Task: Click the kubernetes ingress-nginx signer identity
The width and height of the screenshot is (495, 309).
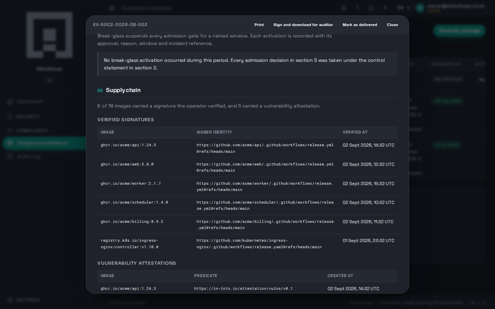Action: click(259, 244)
